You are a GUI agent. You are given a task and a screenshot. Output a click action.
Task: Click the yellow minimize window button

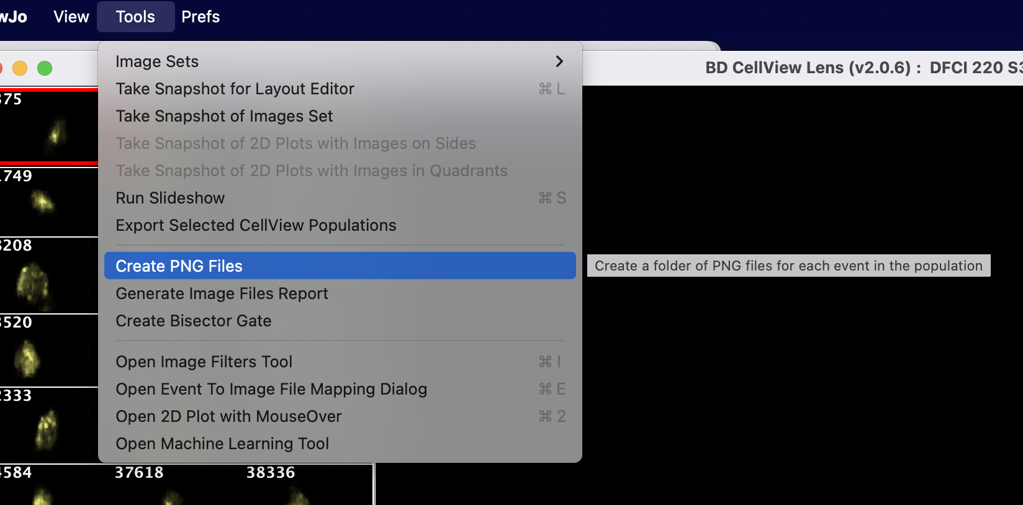point(20,68)
